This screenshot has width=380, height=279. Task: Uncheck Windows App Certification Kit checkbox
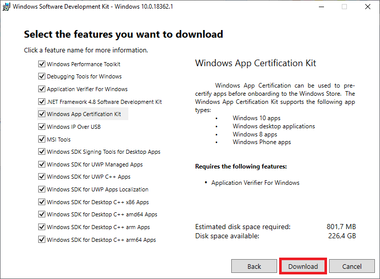point(42,114)
